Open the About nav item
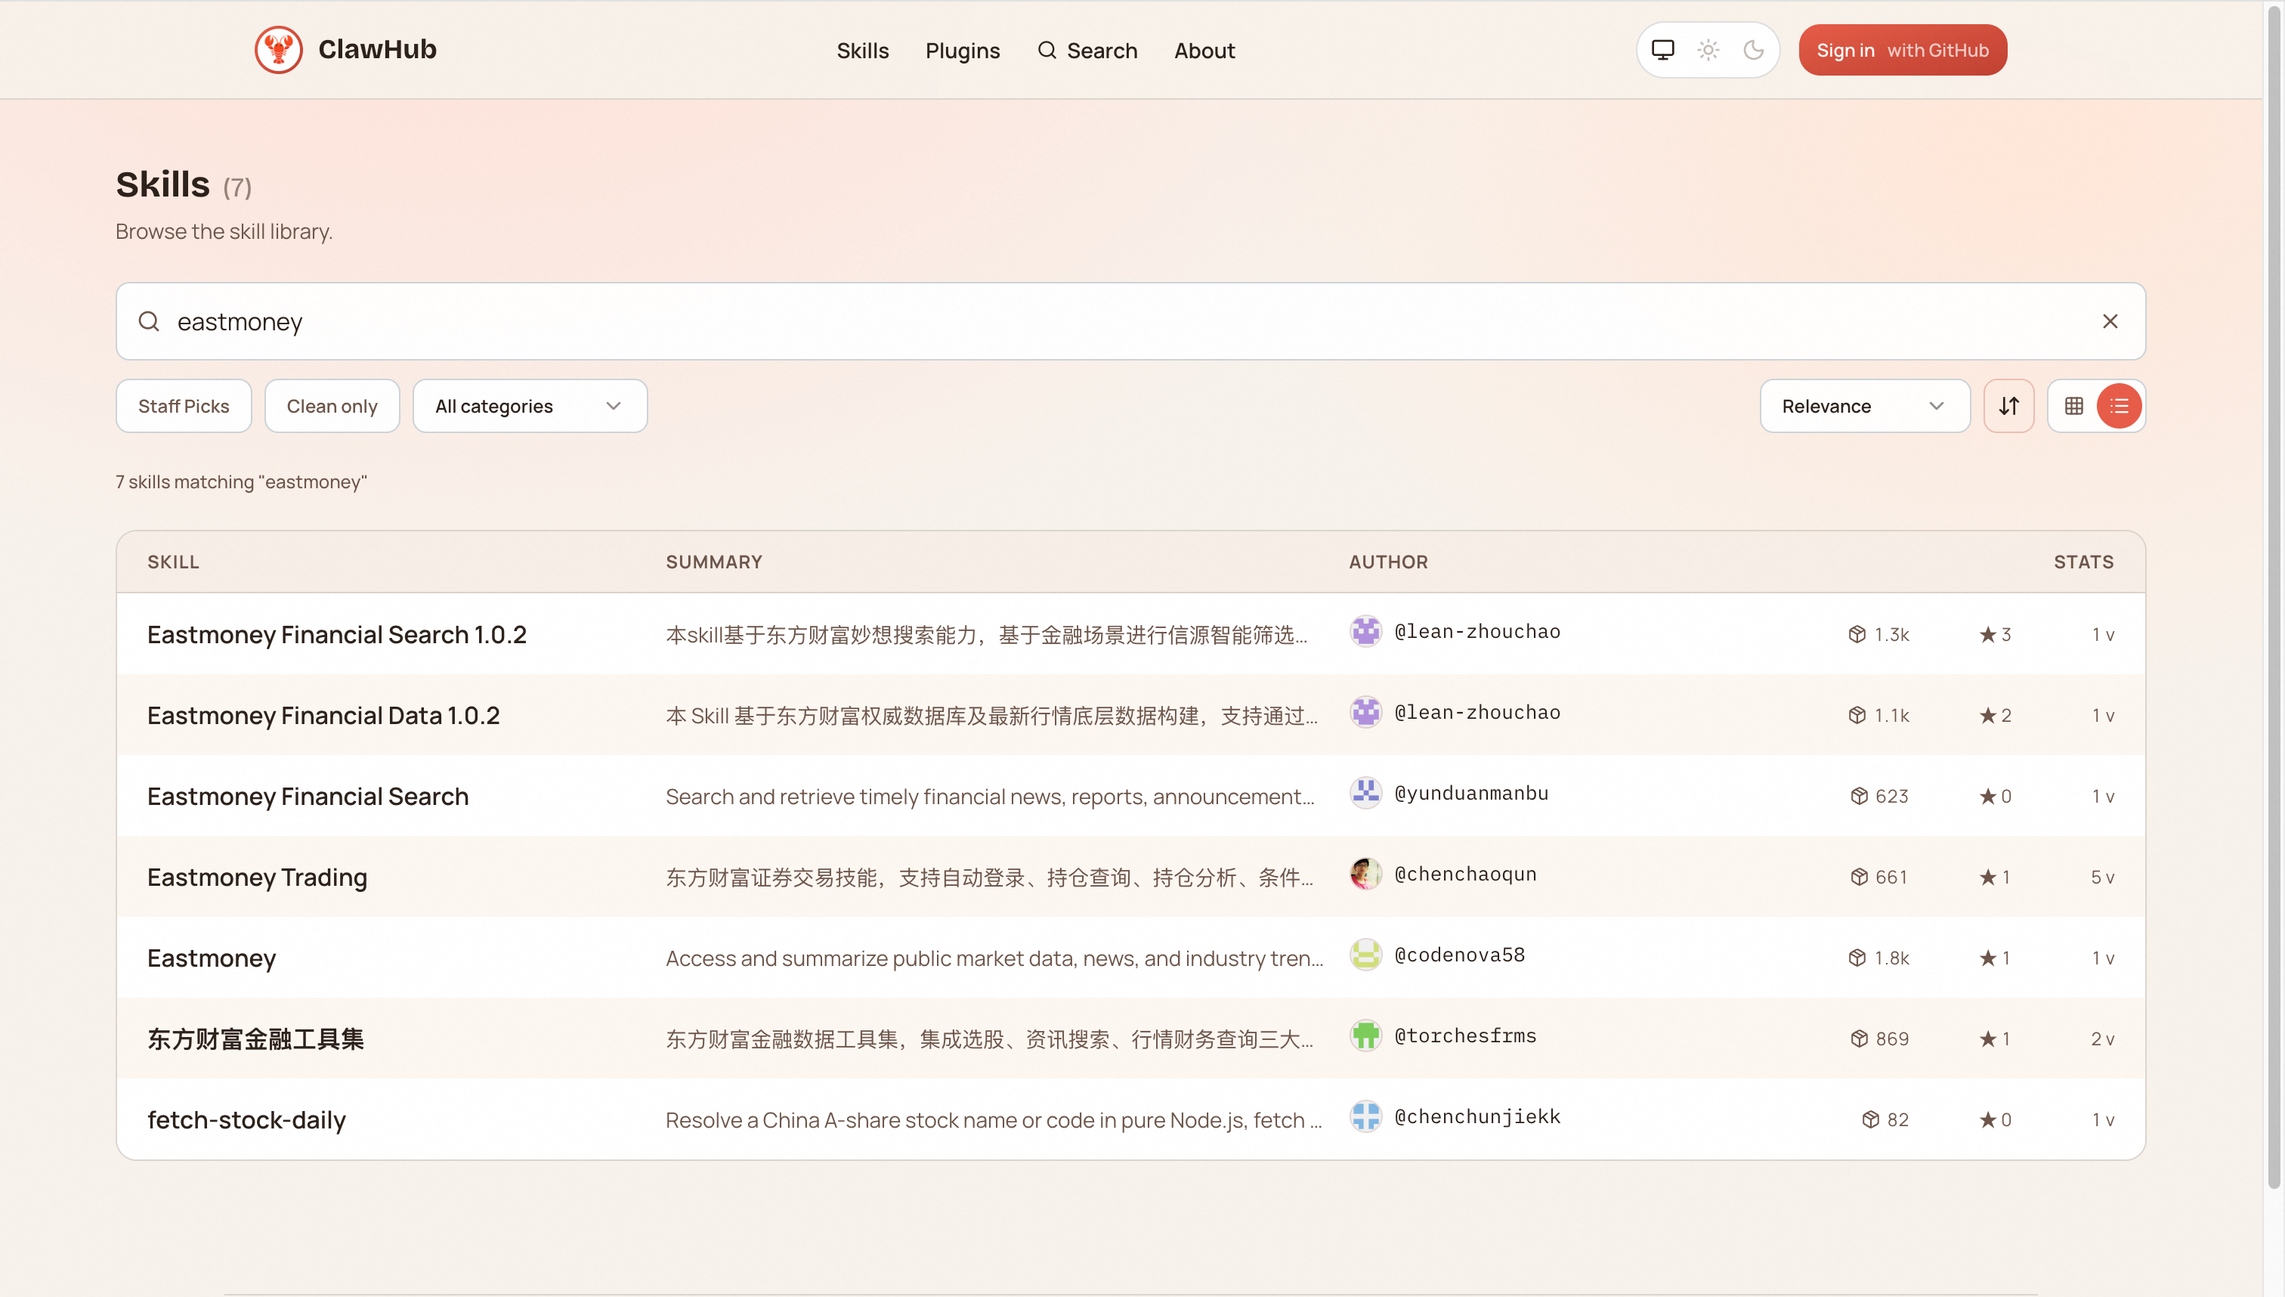This screenshot has width=2285, height=1297. 1204,51
